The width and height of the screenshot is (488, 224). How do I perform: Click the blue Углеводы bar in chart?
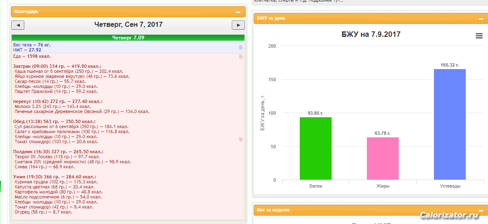[x=449, y=124]
